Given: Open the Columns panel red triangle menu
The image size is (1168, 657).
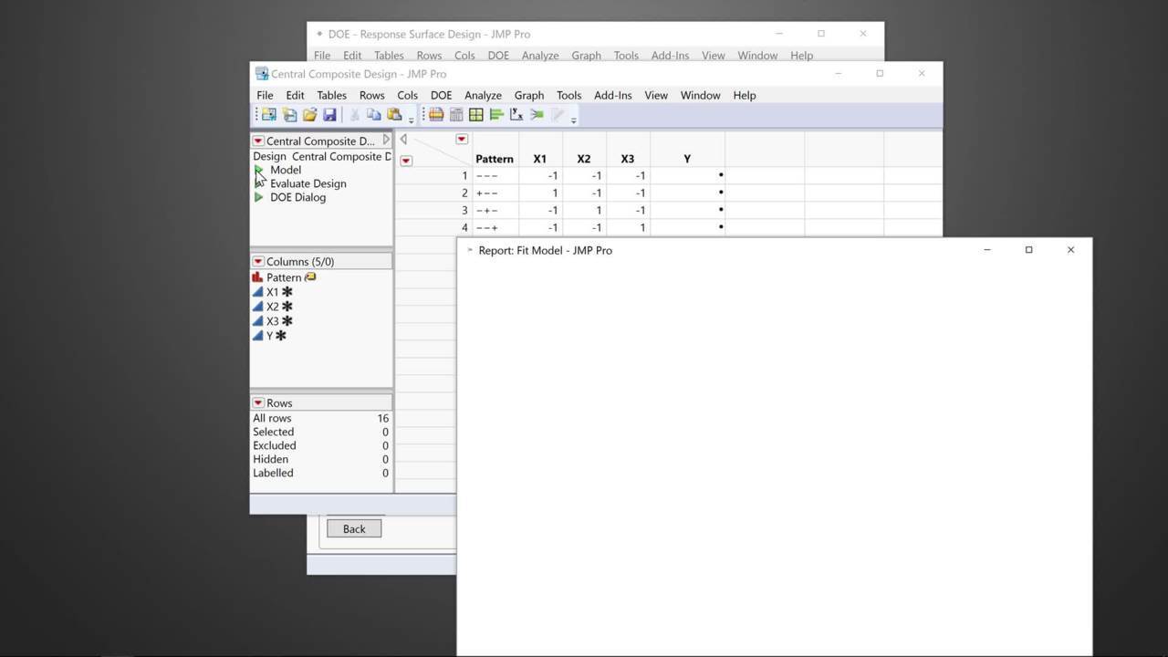Looking at the screenshot, I should (x=258, y=262).
